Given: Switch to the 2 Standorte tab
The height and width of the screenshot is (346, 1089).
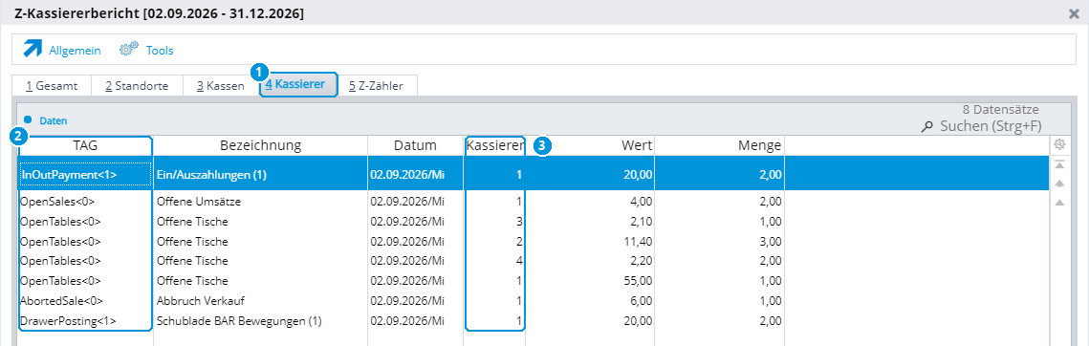Looking at the screenshot, I should click(x=137, y=86).
